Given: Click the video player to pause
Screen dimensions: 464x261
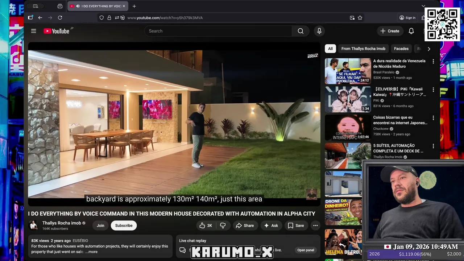Looking at the screenshot, I should pyautogui.click(x=174, y=124).
